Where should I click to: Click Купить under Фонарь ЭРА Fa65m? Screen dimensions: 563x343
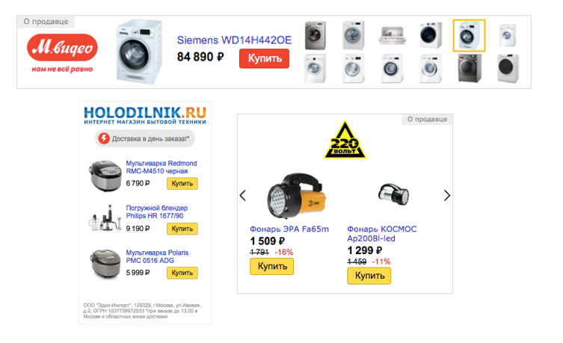tap(272, 267)
